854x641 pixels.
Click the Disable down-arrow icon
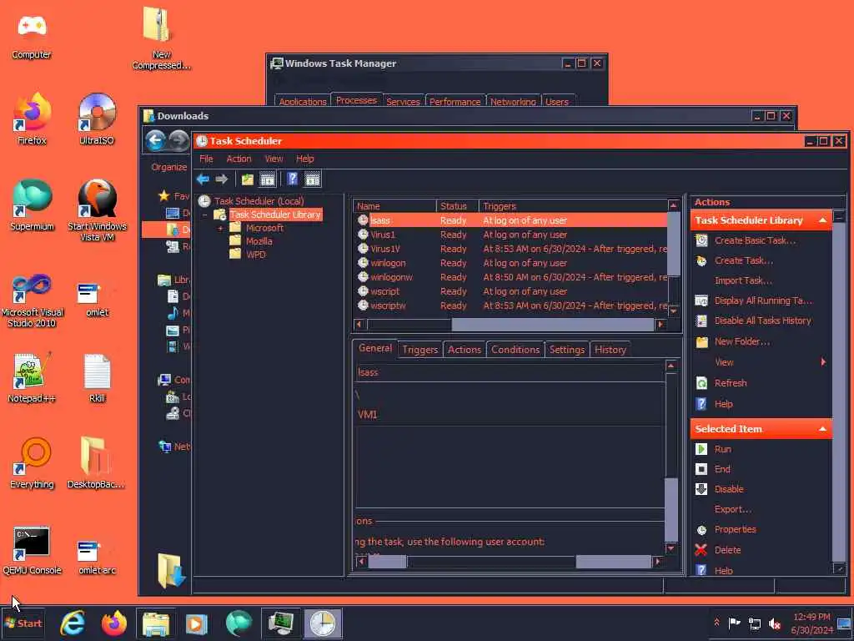click(x=701, y=489)
